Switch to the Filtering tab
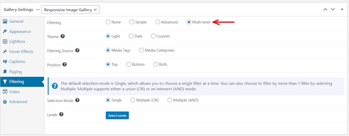The image size is (349, 136). tap(22, 82)
